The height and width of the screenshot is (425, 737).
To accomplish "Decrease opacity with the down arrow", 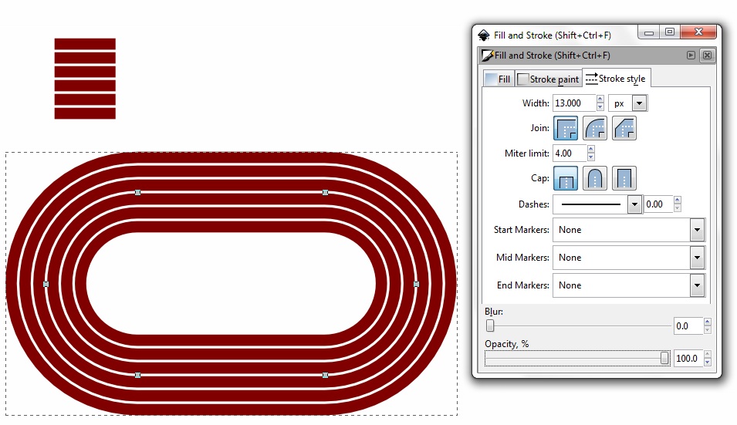I will click(708, 362).
